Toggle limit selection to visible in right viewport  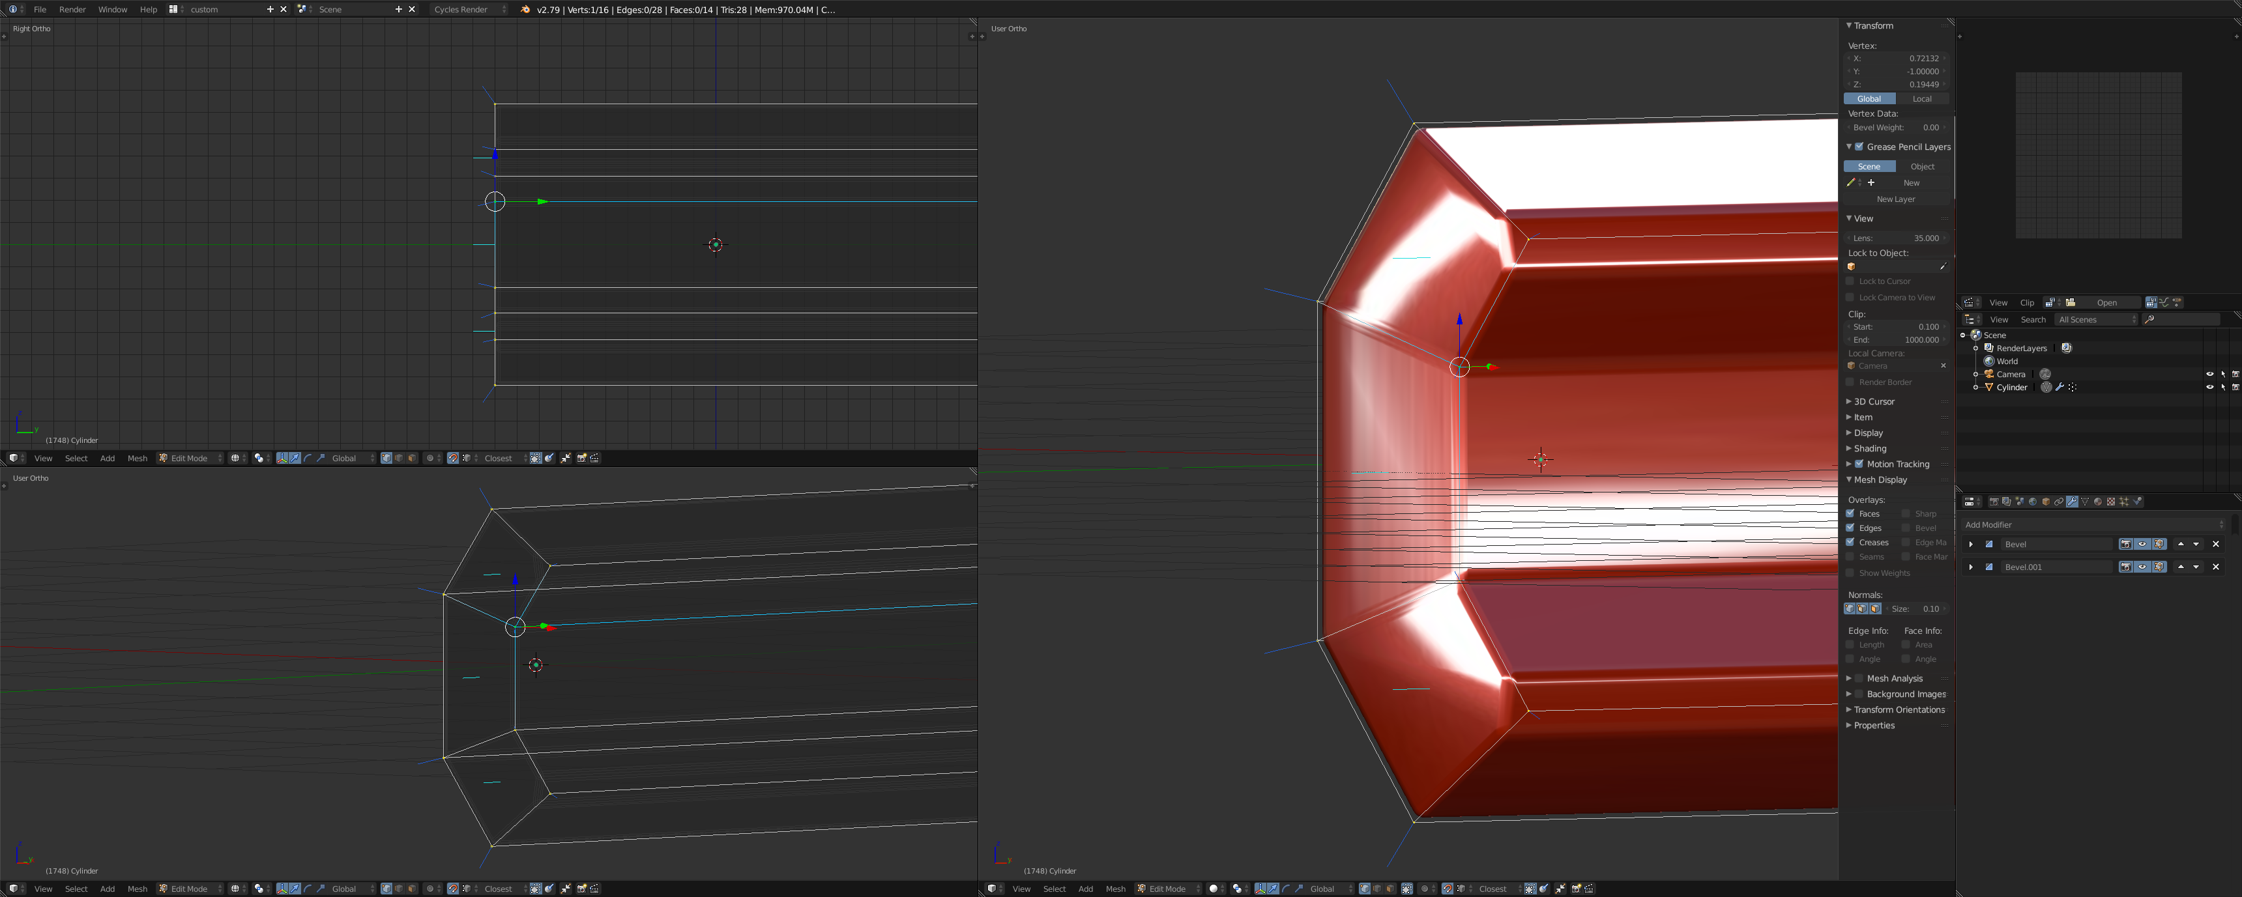(1407, 889)
